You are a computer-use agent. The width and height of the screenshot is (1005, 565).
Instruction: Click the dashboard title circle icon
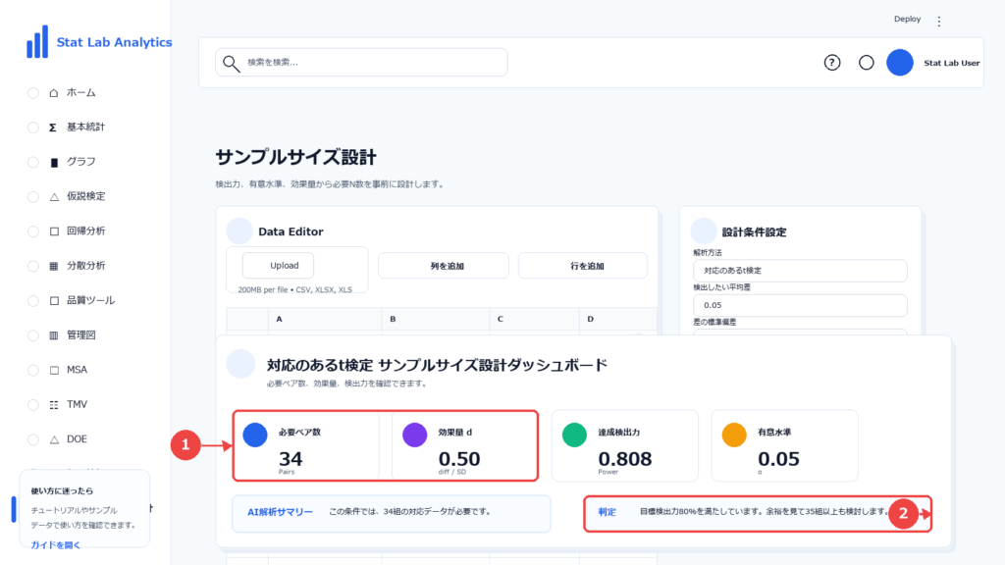(x=241, y=364)
